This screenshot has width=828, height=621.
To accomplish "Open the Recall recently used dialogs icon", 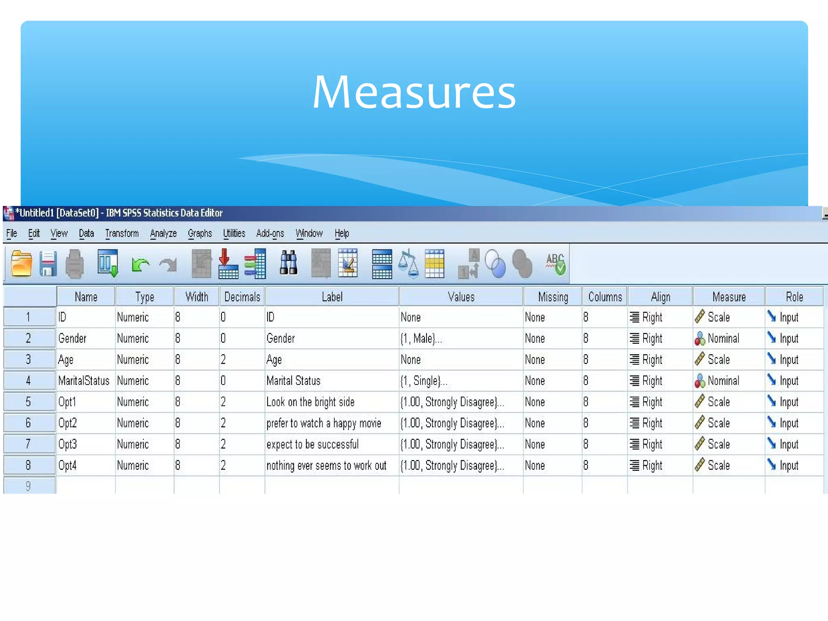I will 108,264.
